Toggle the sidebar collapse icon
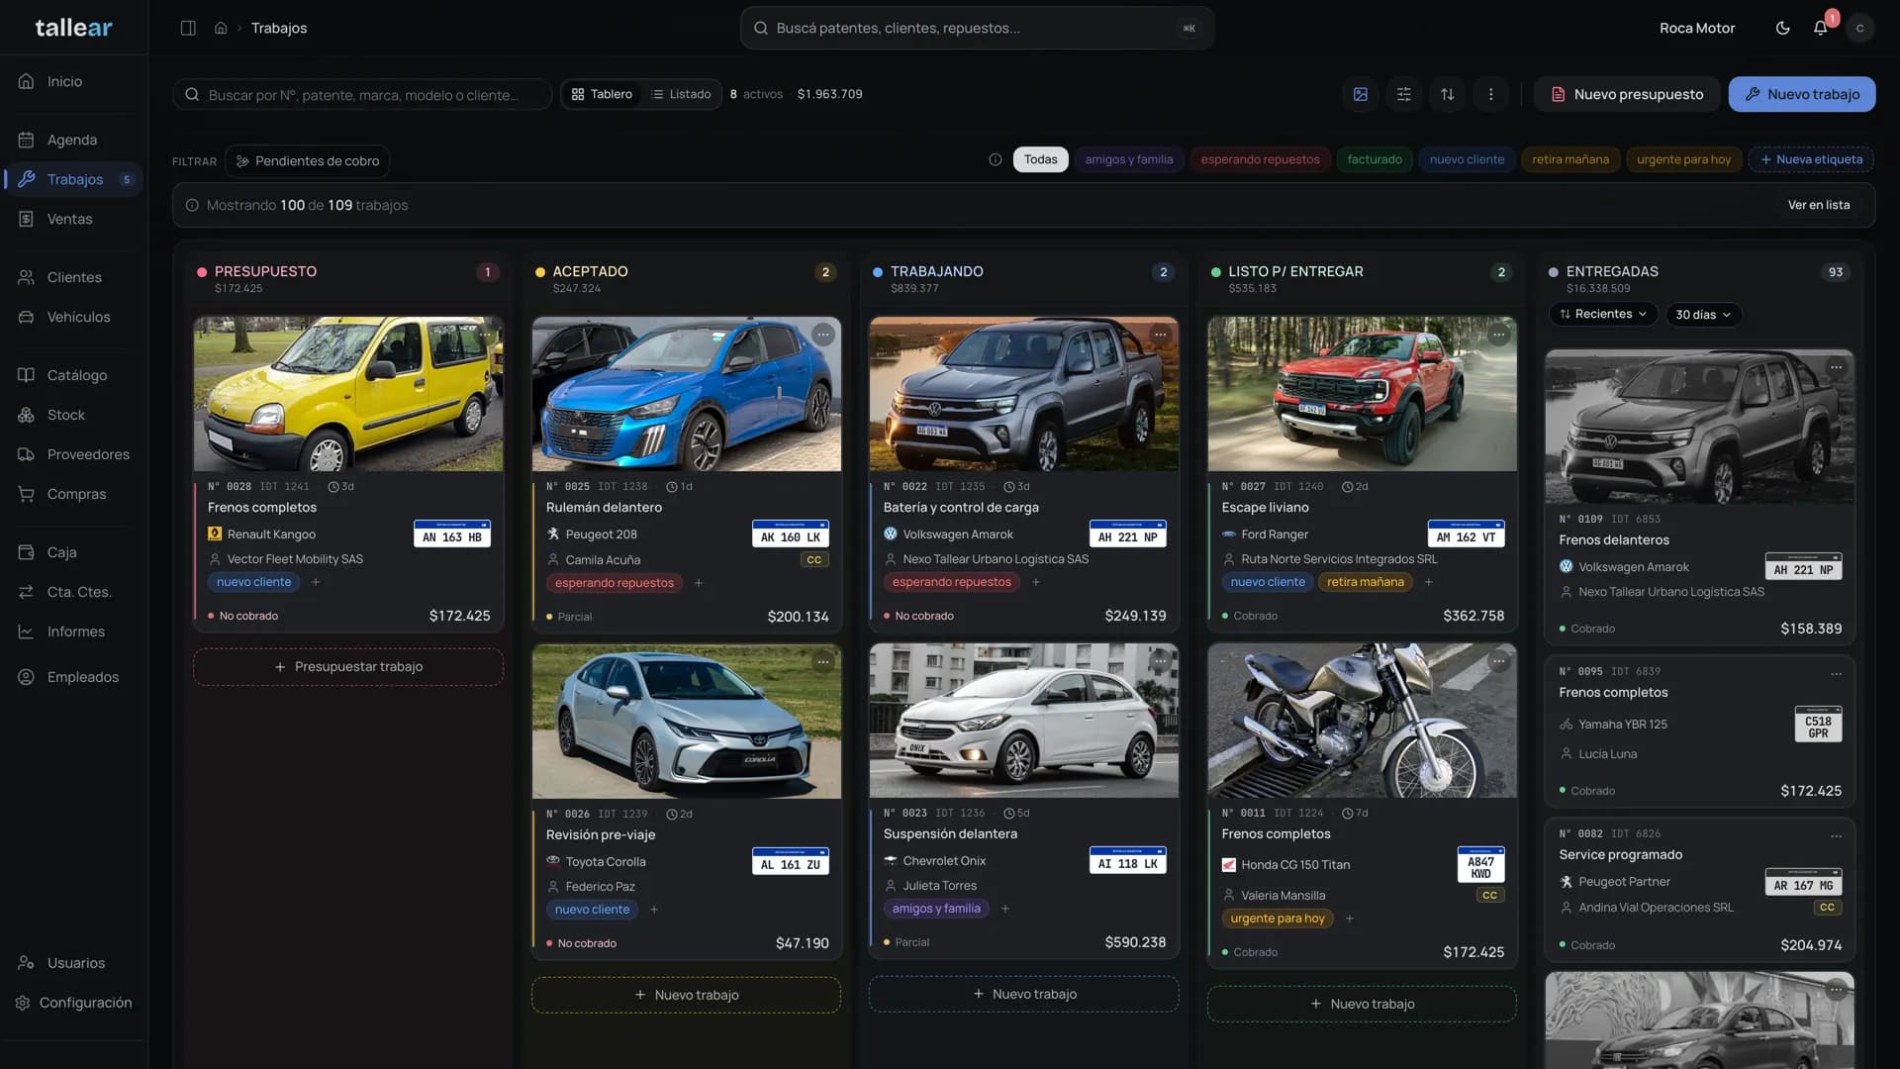 (x=188, y=28)
